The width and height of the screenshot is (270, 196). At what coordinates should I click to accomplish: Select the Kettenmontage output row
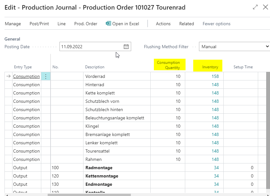click(x=135, y=176)
